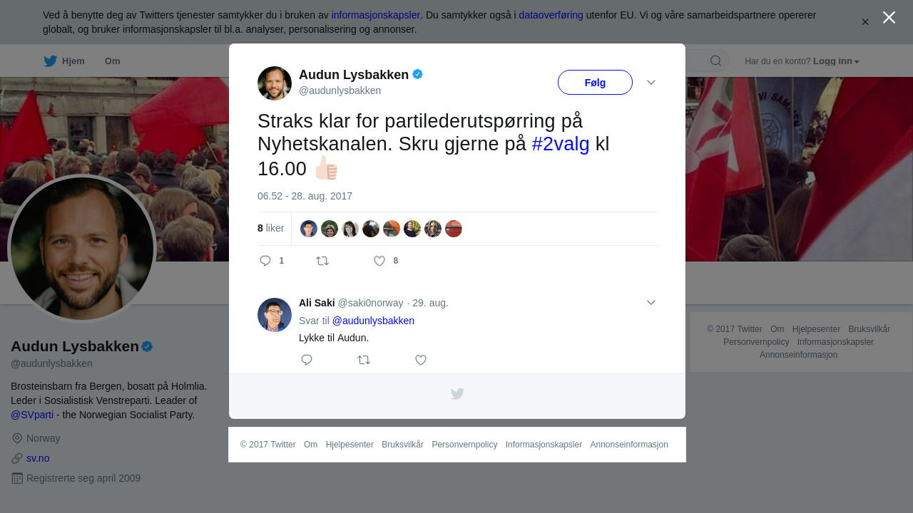
Task: Like the main tweet with the heart icon
Action: 379,261
